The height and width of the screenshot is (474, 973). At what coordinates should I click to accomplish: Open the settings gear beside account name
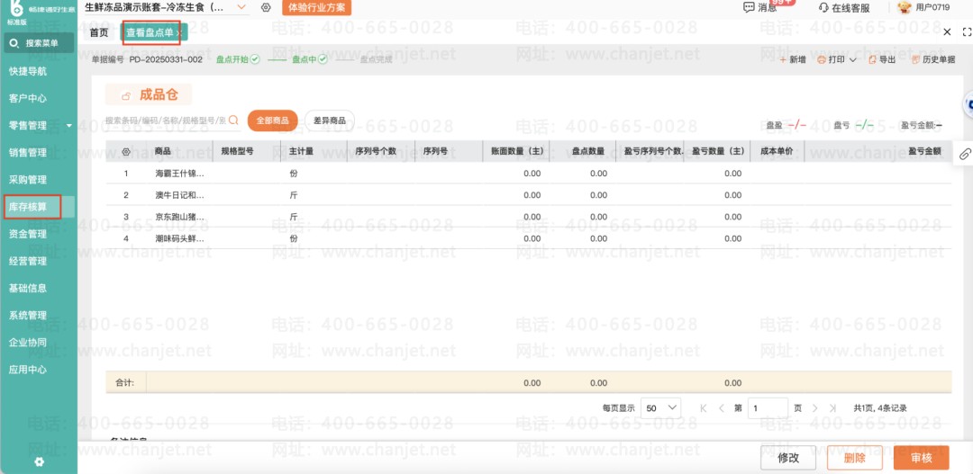(266, 7)
